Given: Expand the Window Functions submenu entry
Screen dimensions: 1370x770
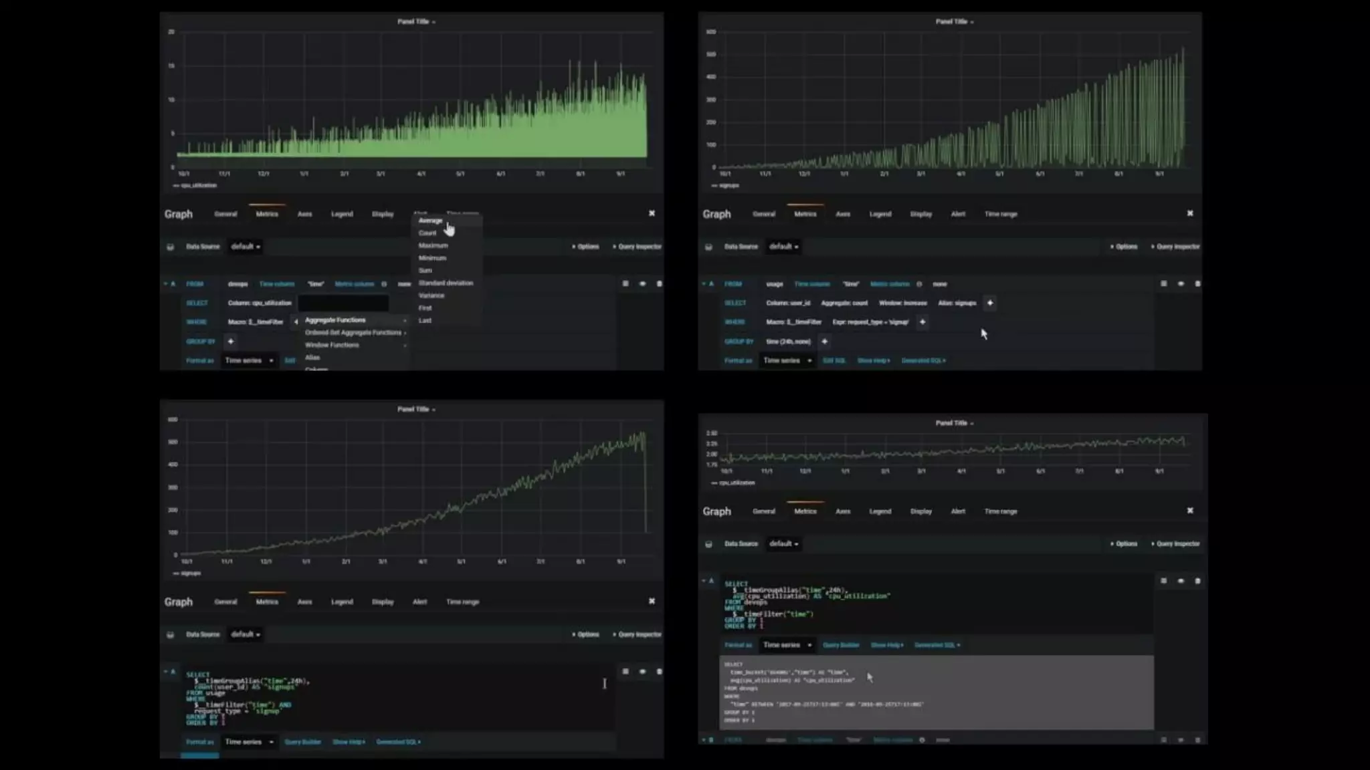Looking at the screenshot, I should 332,346.
